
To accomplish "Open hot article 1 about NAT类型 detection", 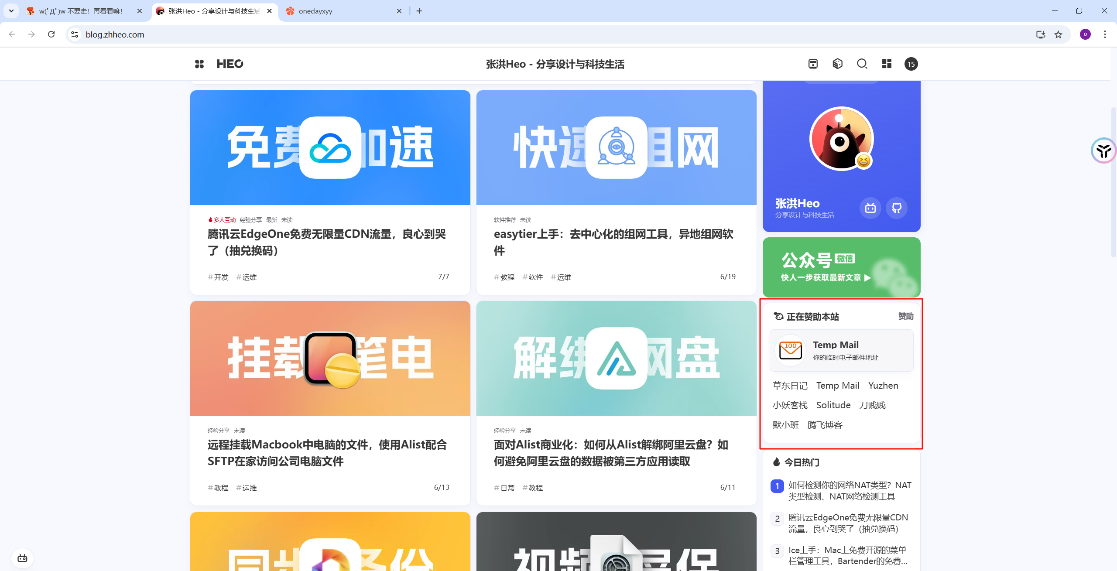I will click(841, 491).
